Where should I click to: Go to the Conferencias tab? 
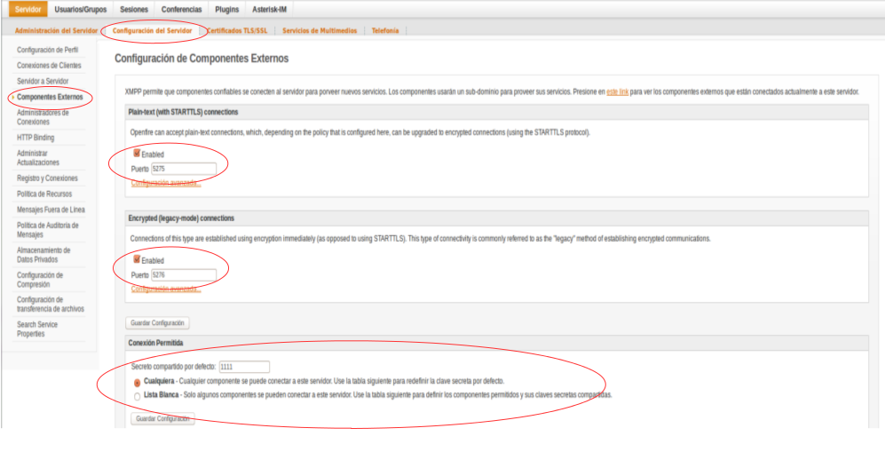coord(181,10)
